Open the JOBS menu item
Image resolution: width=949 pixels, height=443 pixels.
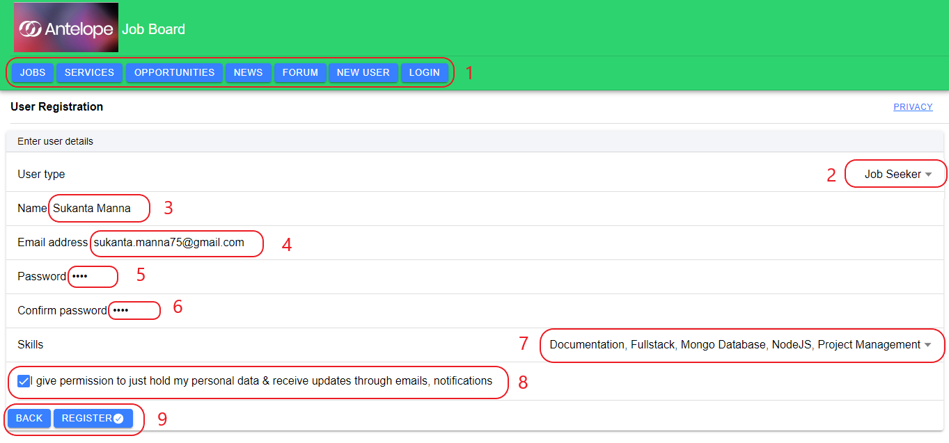tap(33, 72)
